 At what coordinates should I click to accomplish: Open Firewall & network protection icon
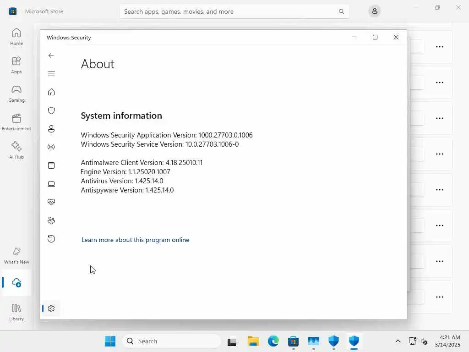coord(51,147)
